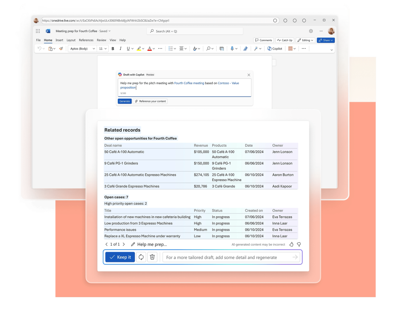Screen dimensions: 396x315
Task: Toggle italic formatting
Action: click(x=121, y=48)
